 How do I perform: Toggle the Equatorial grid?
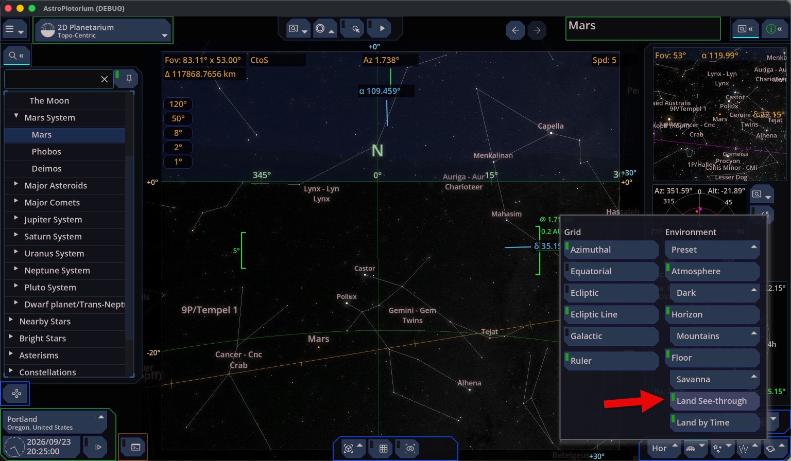(611, 271)
